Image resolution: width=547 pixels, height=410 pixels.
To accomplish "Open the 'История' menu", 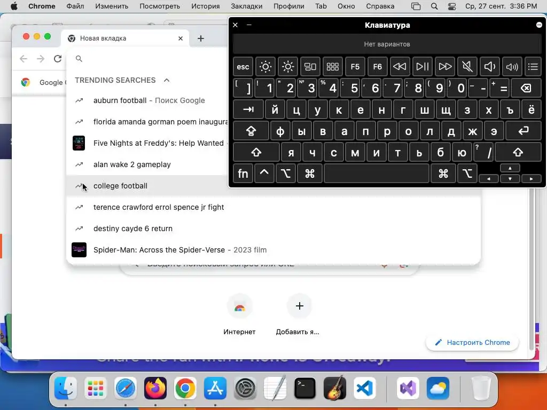I will [x=205, y=6].
